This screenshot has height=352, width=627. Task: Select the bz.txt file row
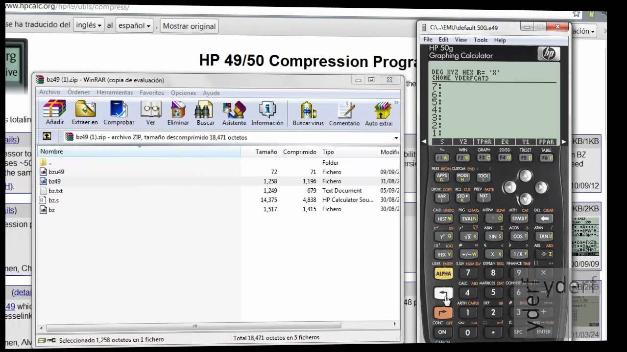[218, 191]
